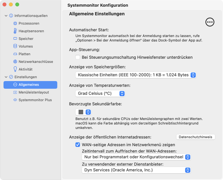
Task: Click the Informationsquellen heading label
Action: point(31,16)
